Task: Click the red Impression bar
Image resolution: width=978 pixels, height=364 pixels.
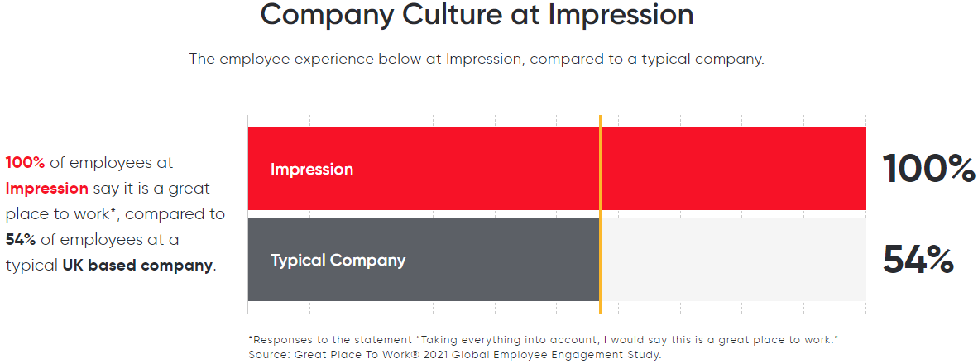Action: (556, 169)
